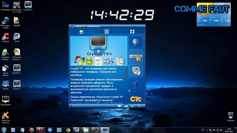The height and width of the screenshot is (133, 237).
Task: Choose the rabbit medium-quality speed icon
Action: coord(126,106)
